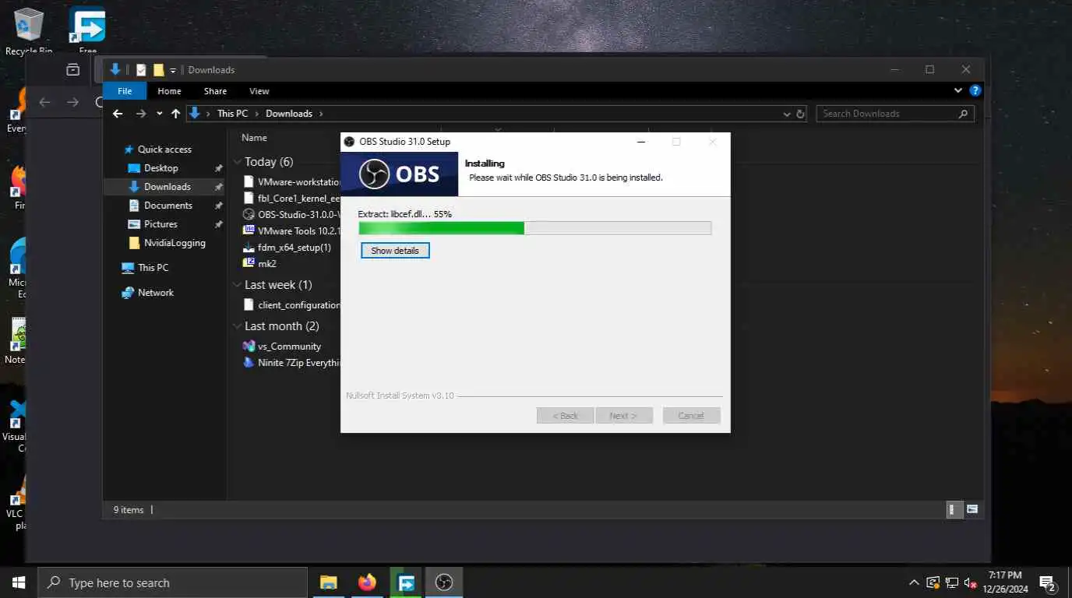Open NvidiaLogging folder in navigation pane
1072x598 pixels.
coord(175,243)
